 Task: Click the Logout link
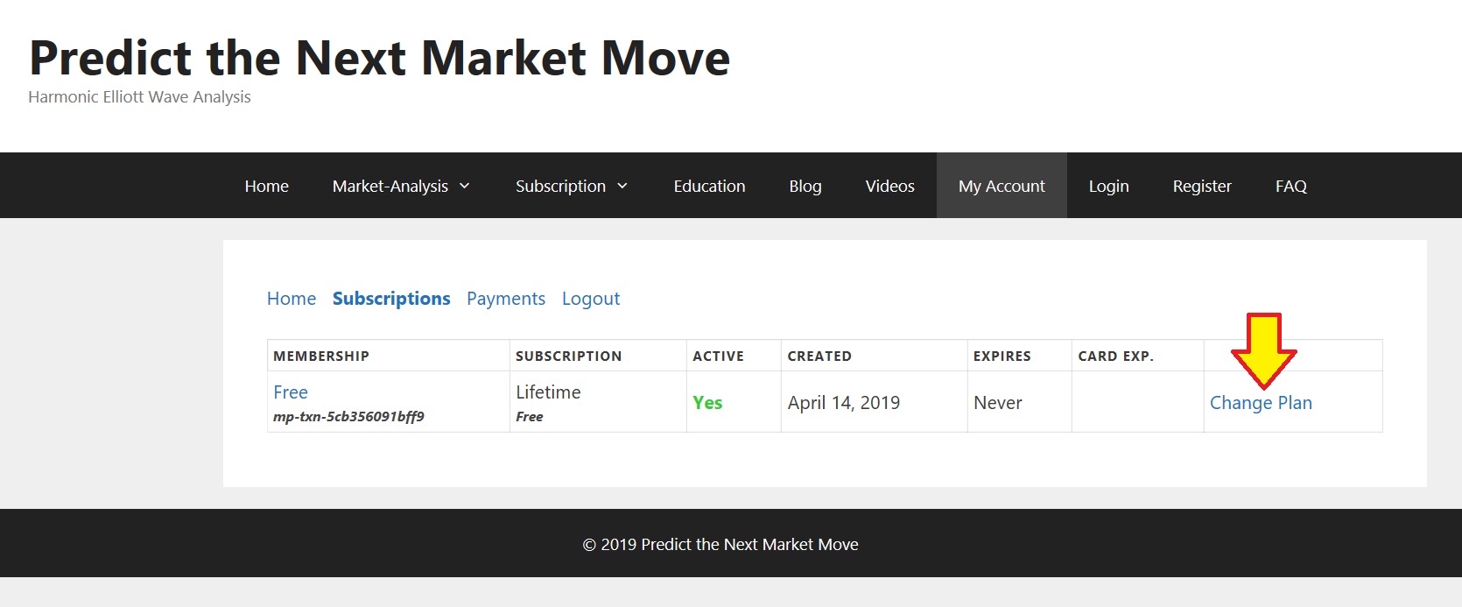coord(591,299)
